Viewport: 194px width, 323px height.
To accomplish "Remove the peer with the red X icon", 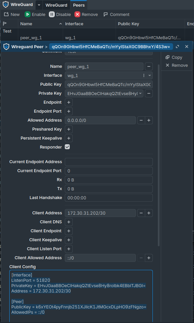I will point(77,14).
